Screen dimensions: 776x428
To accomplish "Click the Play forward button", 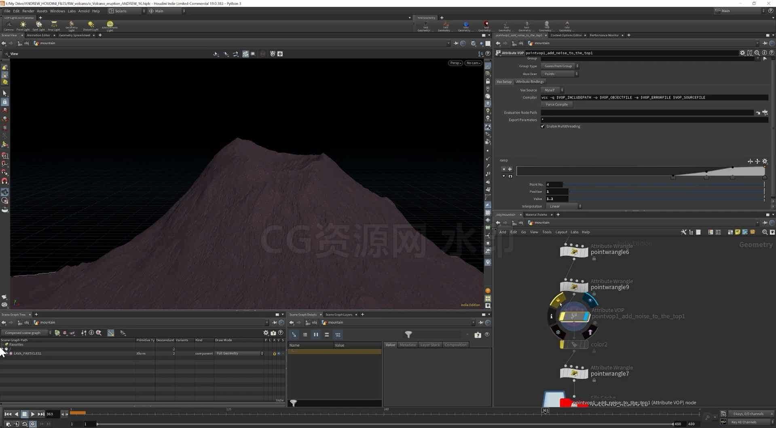I will (33, 414).
